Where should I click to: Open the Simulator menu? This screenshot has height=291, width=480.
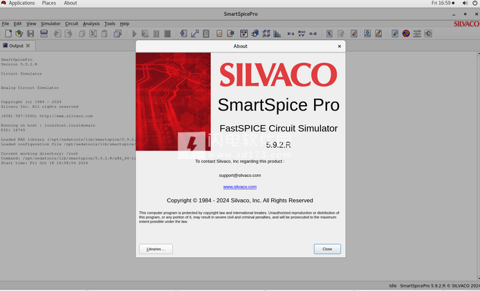(50, 24)
